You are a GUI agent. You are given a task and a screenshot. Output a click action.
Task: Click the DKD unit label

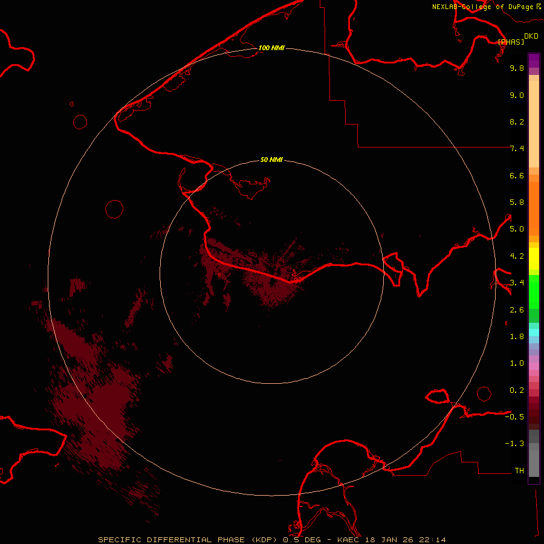(531, 36)
